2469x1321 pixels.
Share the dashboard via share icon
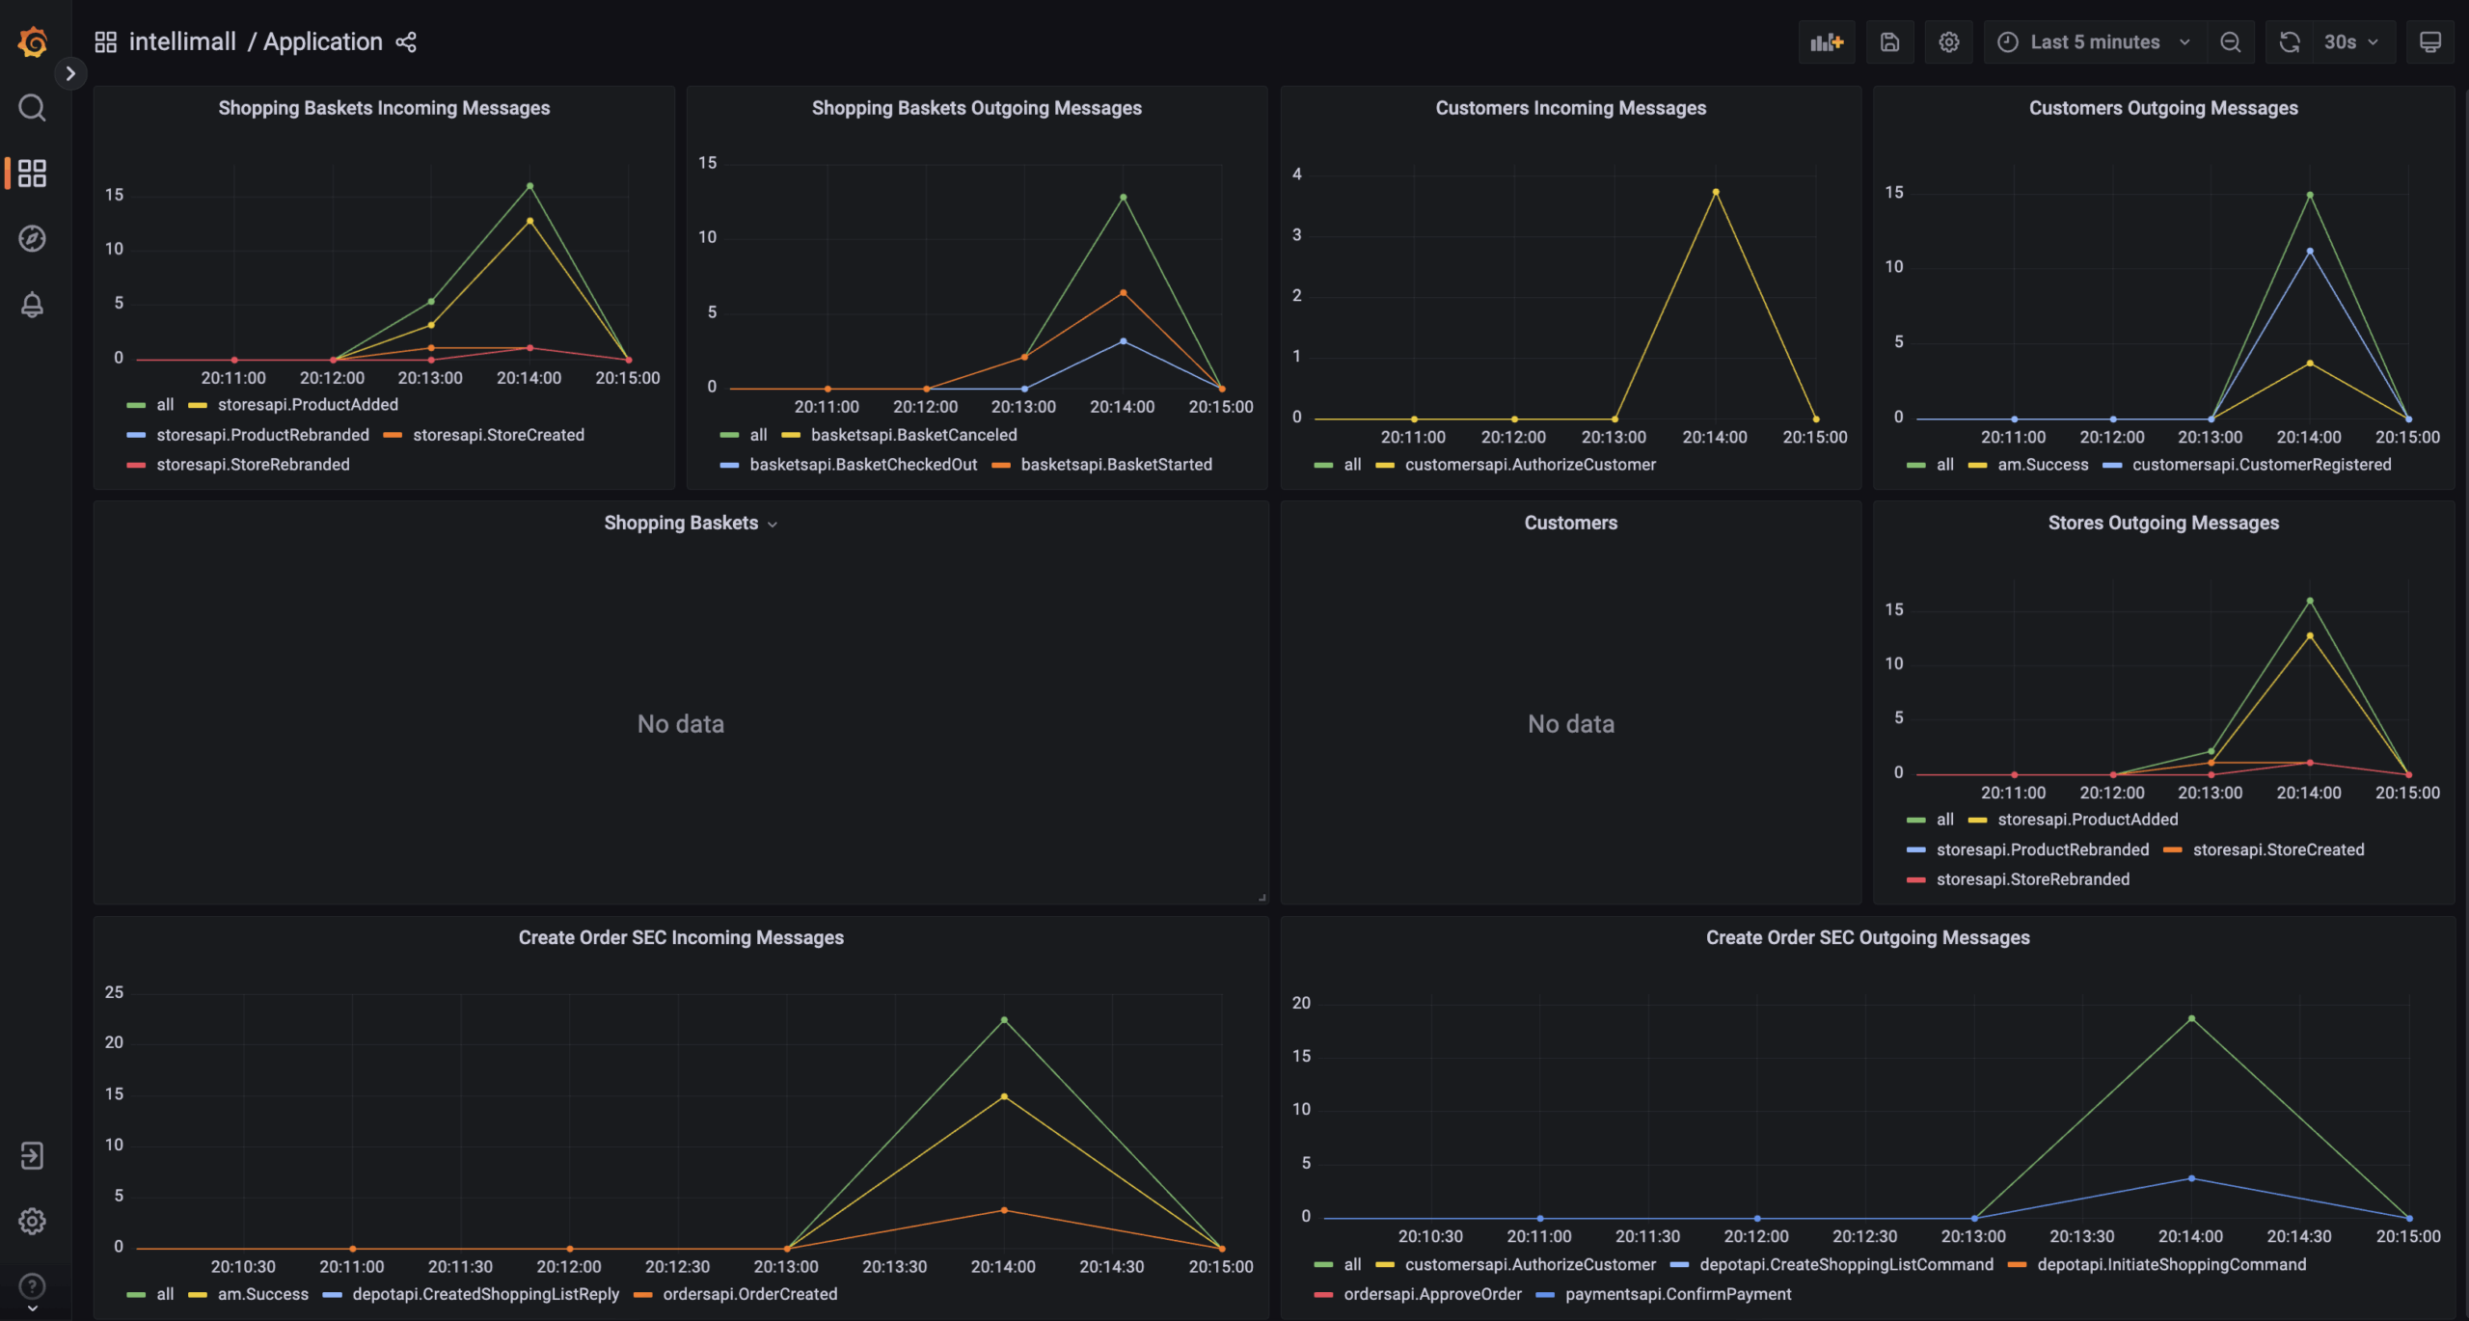tap(406, 42)
